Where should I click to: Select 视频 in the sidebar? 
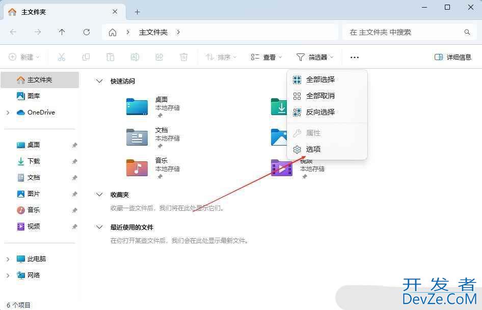coord(34,227)
